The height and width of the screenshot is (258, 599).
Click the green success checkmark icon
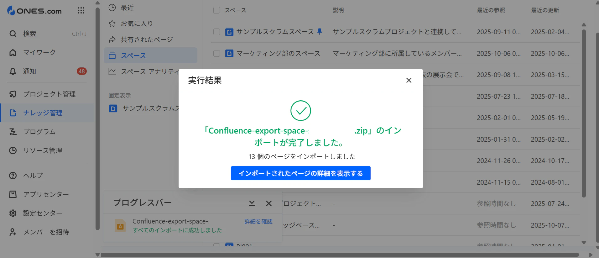(301, 111)
